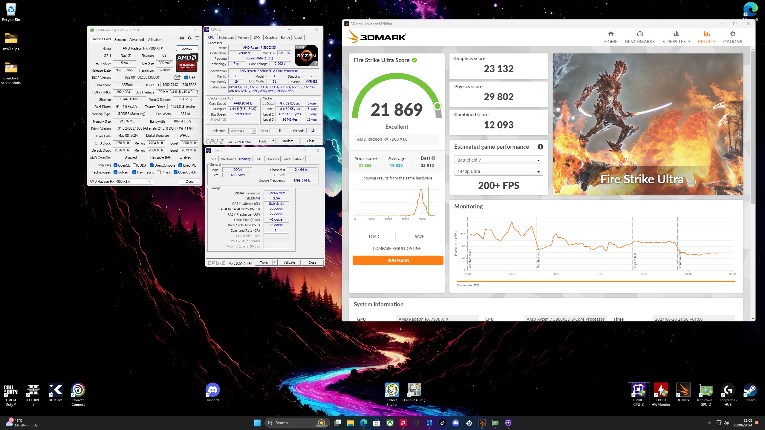Screen dimensions: 765x430
Task: Click the Fire Strike Ultra artwork thumbnail
Action: 648,124
